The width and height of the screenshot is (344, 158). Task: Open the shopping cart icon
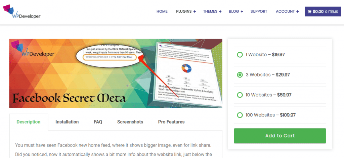(x=309, y=11)
